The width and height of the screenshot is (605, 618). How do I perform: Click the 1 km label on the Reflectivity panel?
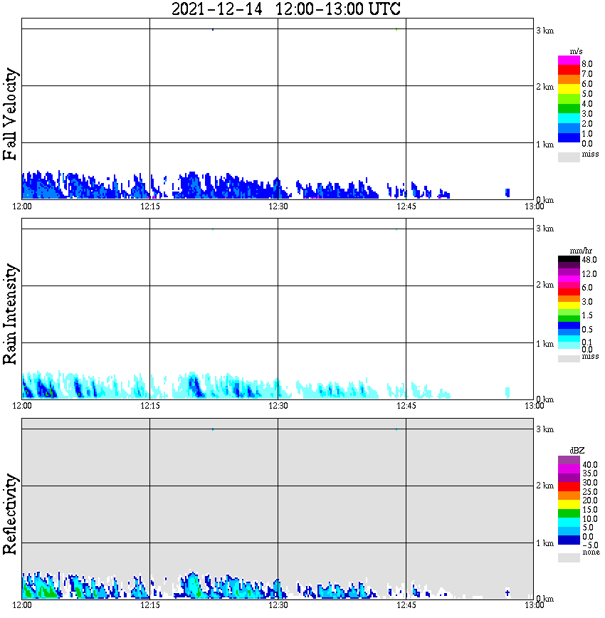[544, 543]
